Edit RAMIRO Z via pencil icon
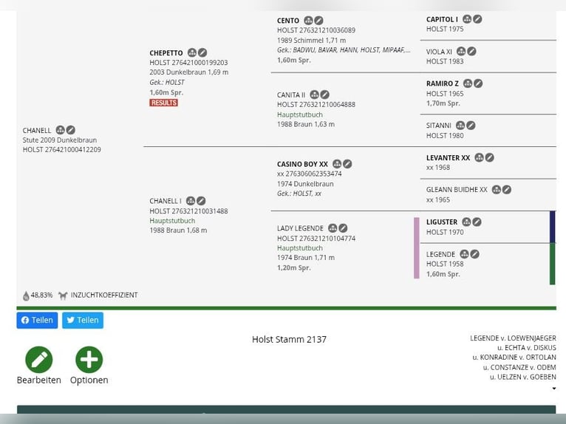 coord(478,83)
